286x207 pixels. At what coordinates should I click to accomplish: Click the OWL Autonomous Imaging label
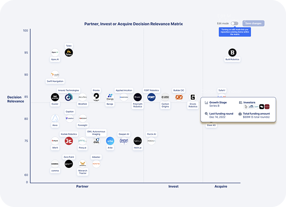(96, 133)
